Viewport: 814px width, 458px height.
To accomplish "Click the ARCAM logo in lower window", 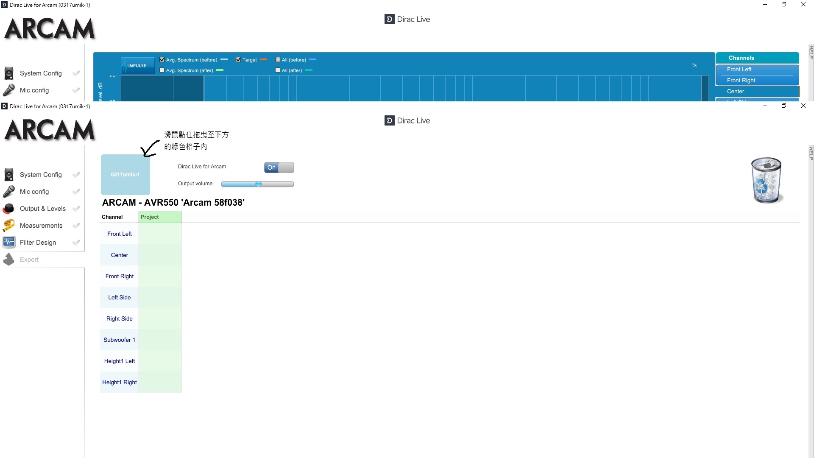I will [50, 130].
